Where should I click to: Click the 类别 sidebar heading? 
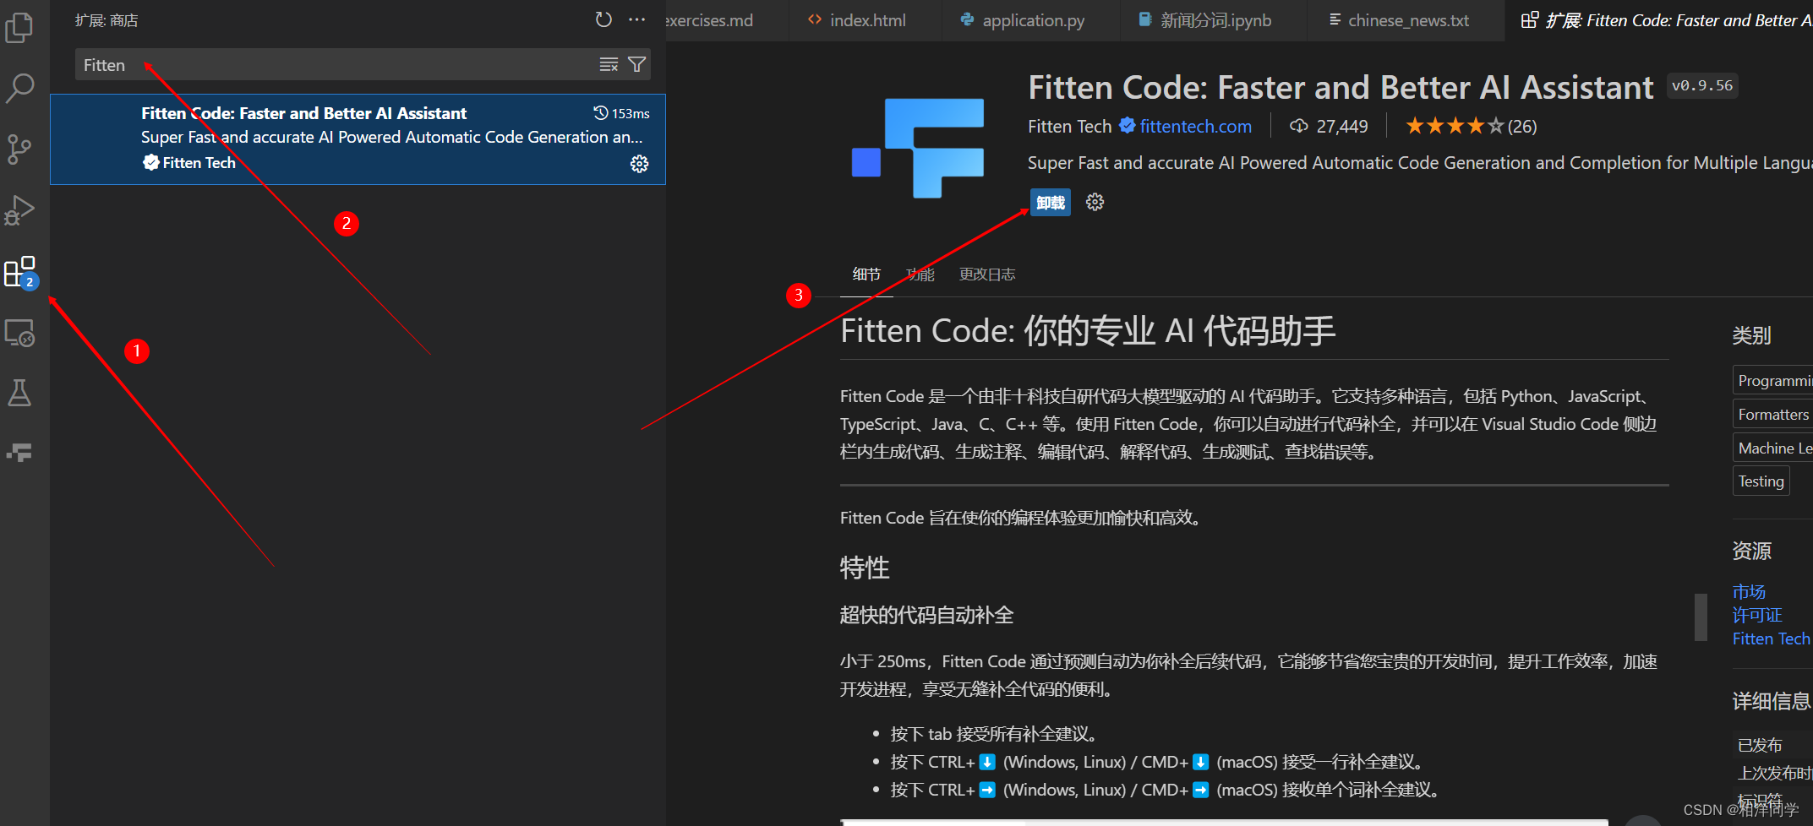[1751, 335]
